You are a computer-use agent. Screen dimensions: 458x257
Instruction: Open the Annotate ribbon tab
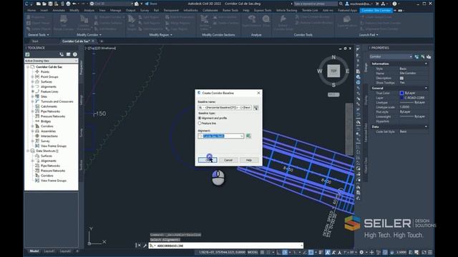(59, 10)
